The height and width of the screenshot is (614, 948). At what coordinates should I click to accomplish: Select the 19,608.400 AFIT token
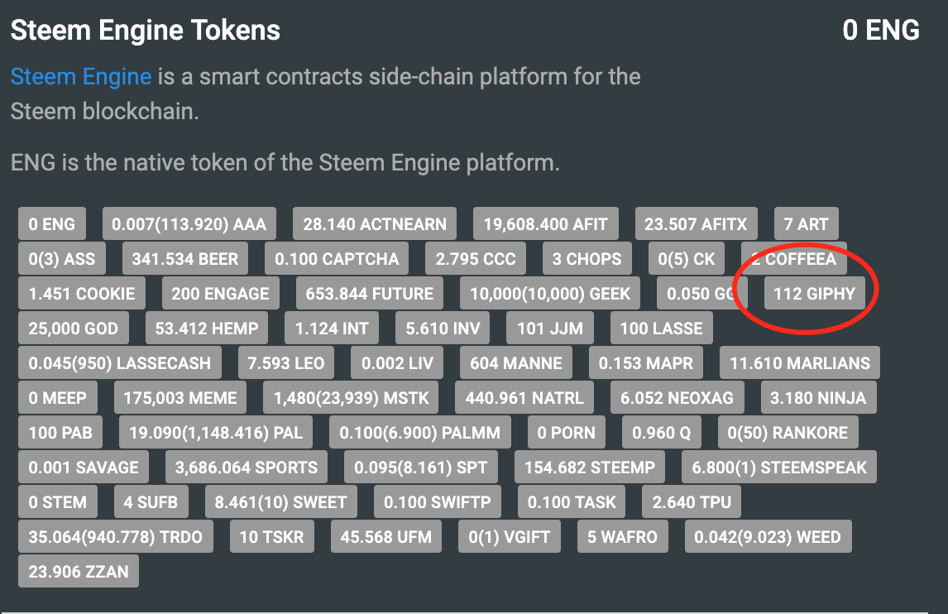click(x=545, y=224)
